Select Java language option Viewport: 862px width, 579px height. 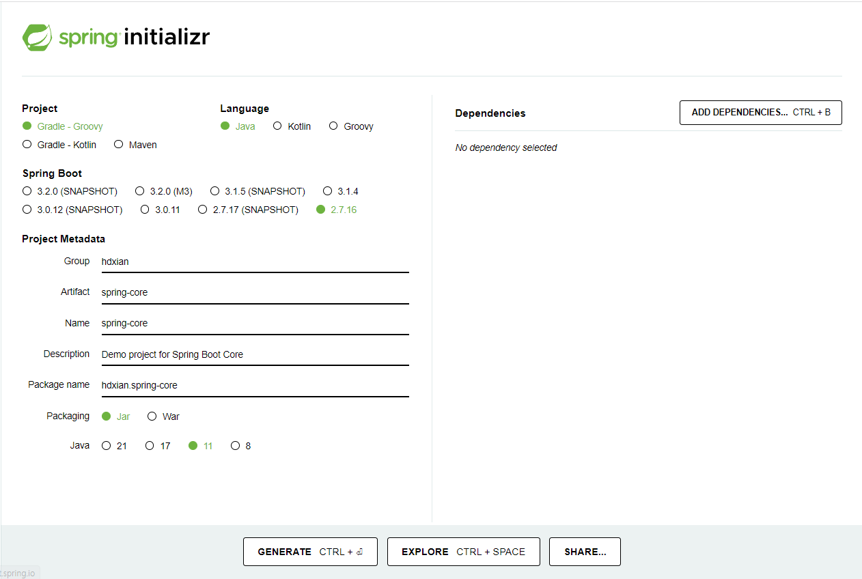click(x=238, y=126)
